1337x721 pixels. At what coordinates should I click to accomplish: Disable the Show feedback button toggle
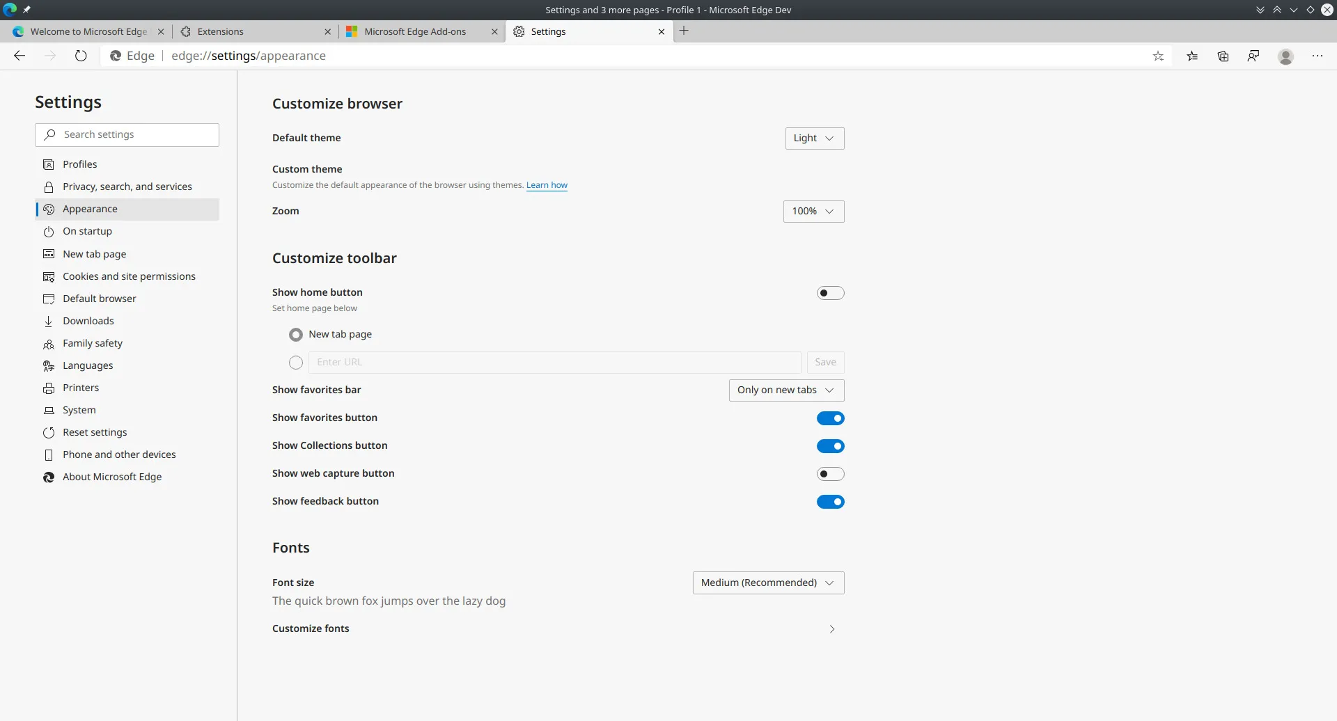click(x=830, y=502)
